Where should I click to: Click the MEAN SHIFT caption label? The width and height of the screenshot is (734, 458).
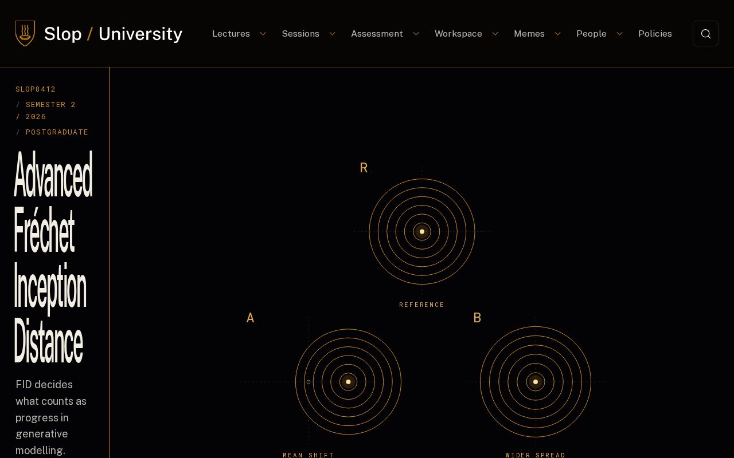pos(309,455)
